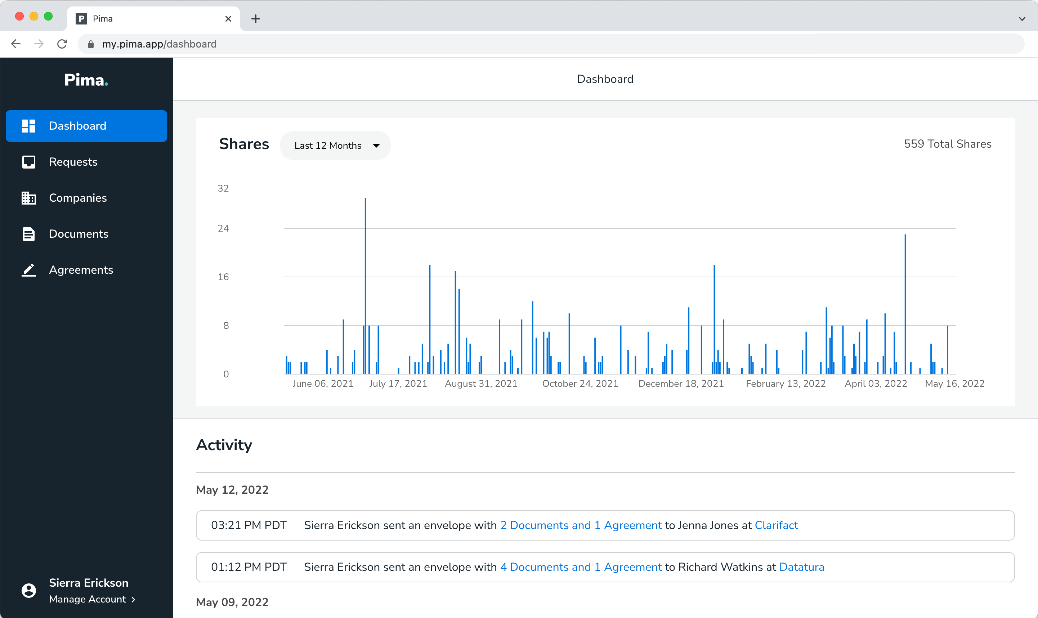Image resolution: width=1038 pixels, height=618 pixels.
Task: Click the Documents file icon
Action: click(29, 234)
